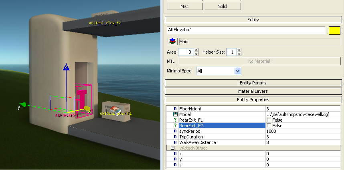Viewport: 344px width, 170px height.
Task: Click the No Material MTL button
Action: (x=259, y=61)
